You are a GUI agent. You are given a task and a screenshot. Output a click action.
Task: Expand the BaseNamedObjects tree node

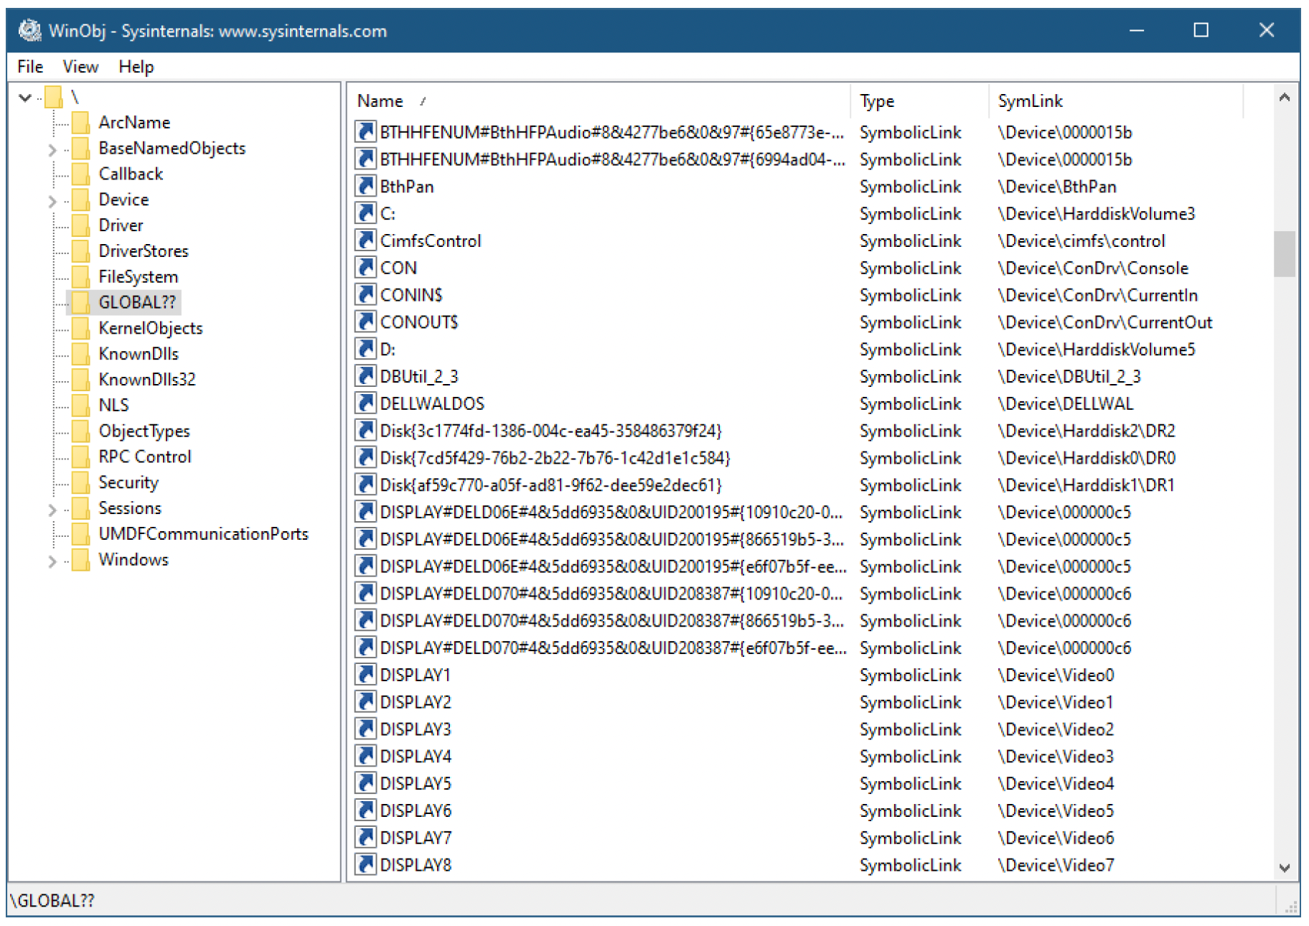52,149
